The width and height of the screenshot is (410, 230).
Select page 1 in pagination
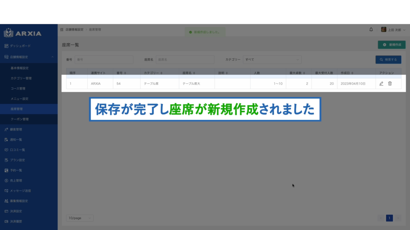coord(389,218)
